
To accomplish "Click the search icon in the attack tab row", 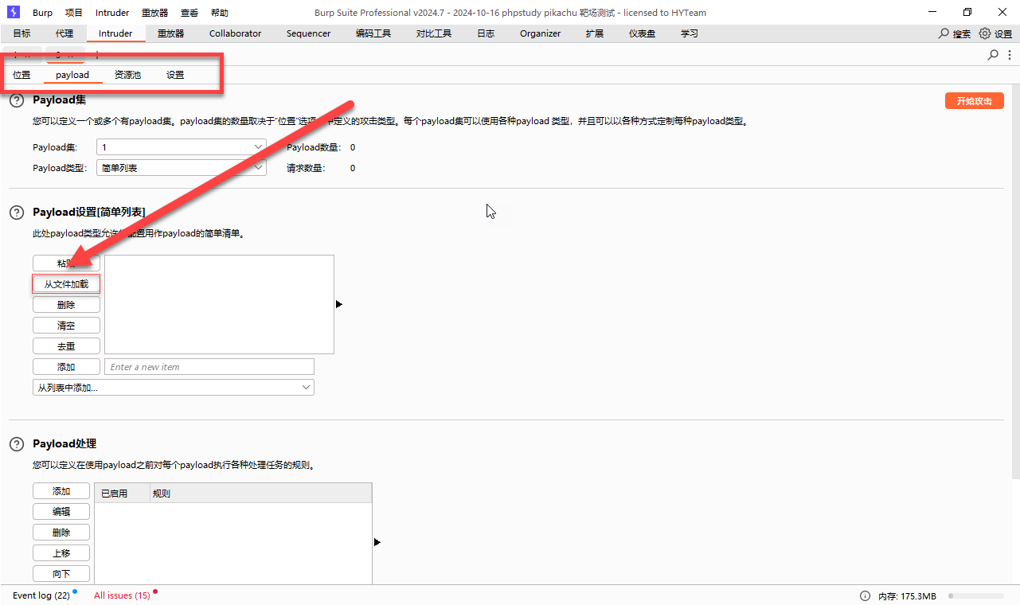I will click(993, 55).
